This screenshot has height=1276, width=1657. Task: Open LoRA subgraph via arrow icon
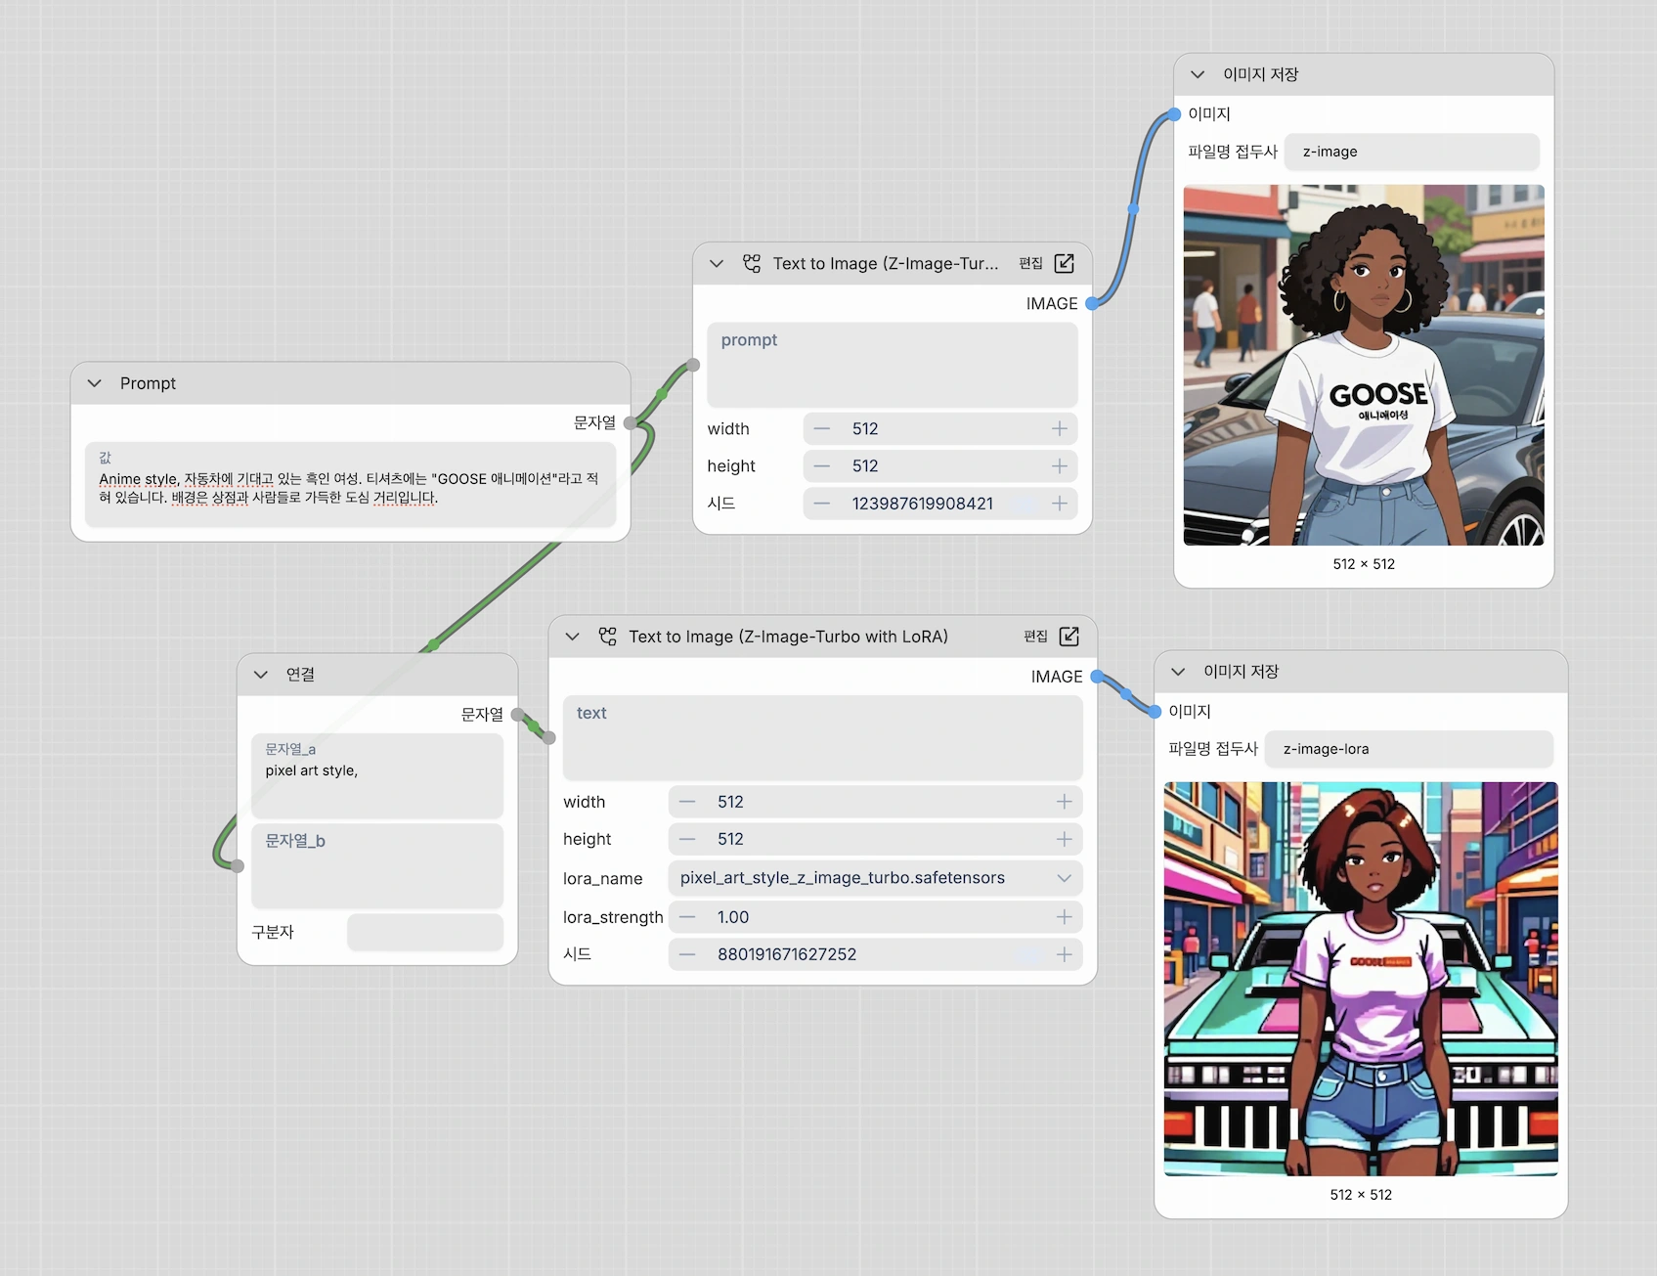1069,637
